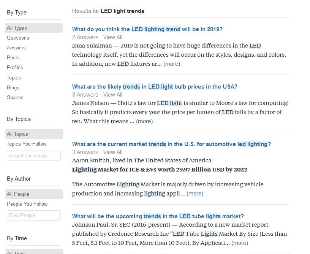Click the 3 Answers text under bulb prices question
The image size is (310, 254).
85,95
